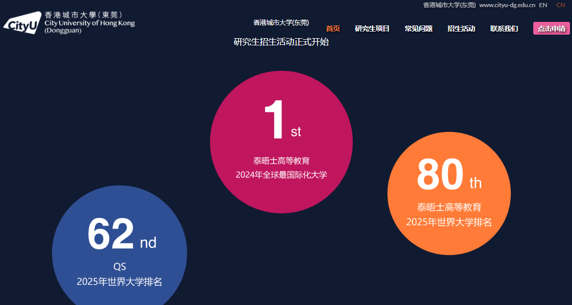
Task: Click the 研究生招生活动正式开始 heading
Action: click(x=281, y=42)
